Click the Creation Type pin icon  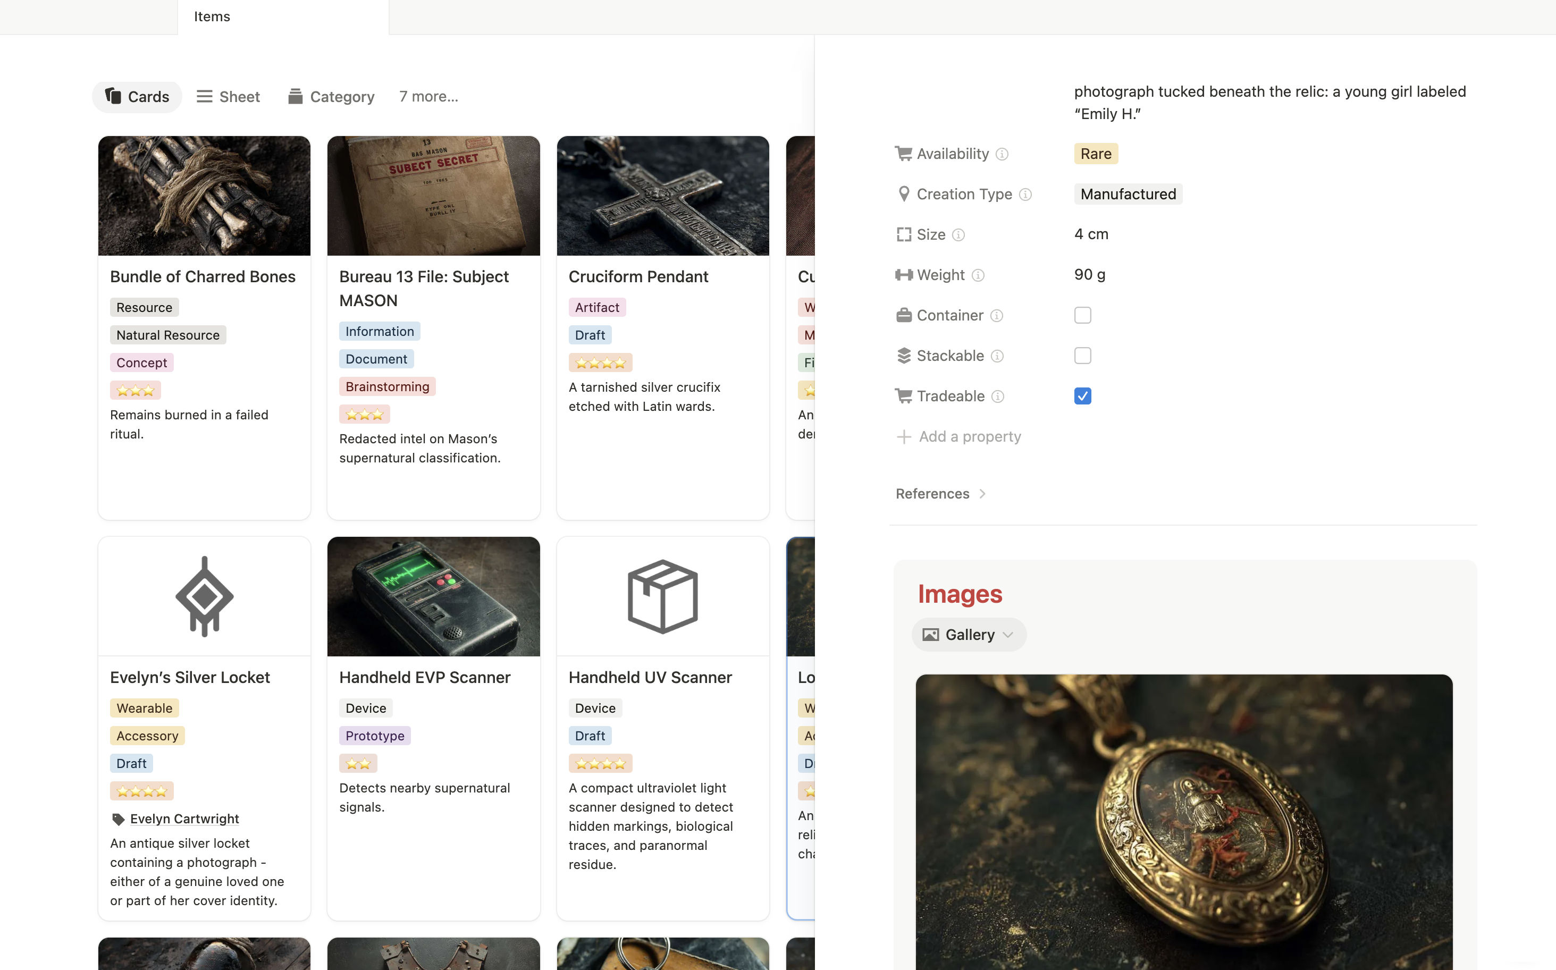coord(903,194)
